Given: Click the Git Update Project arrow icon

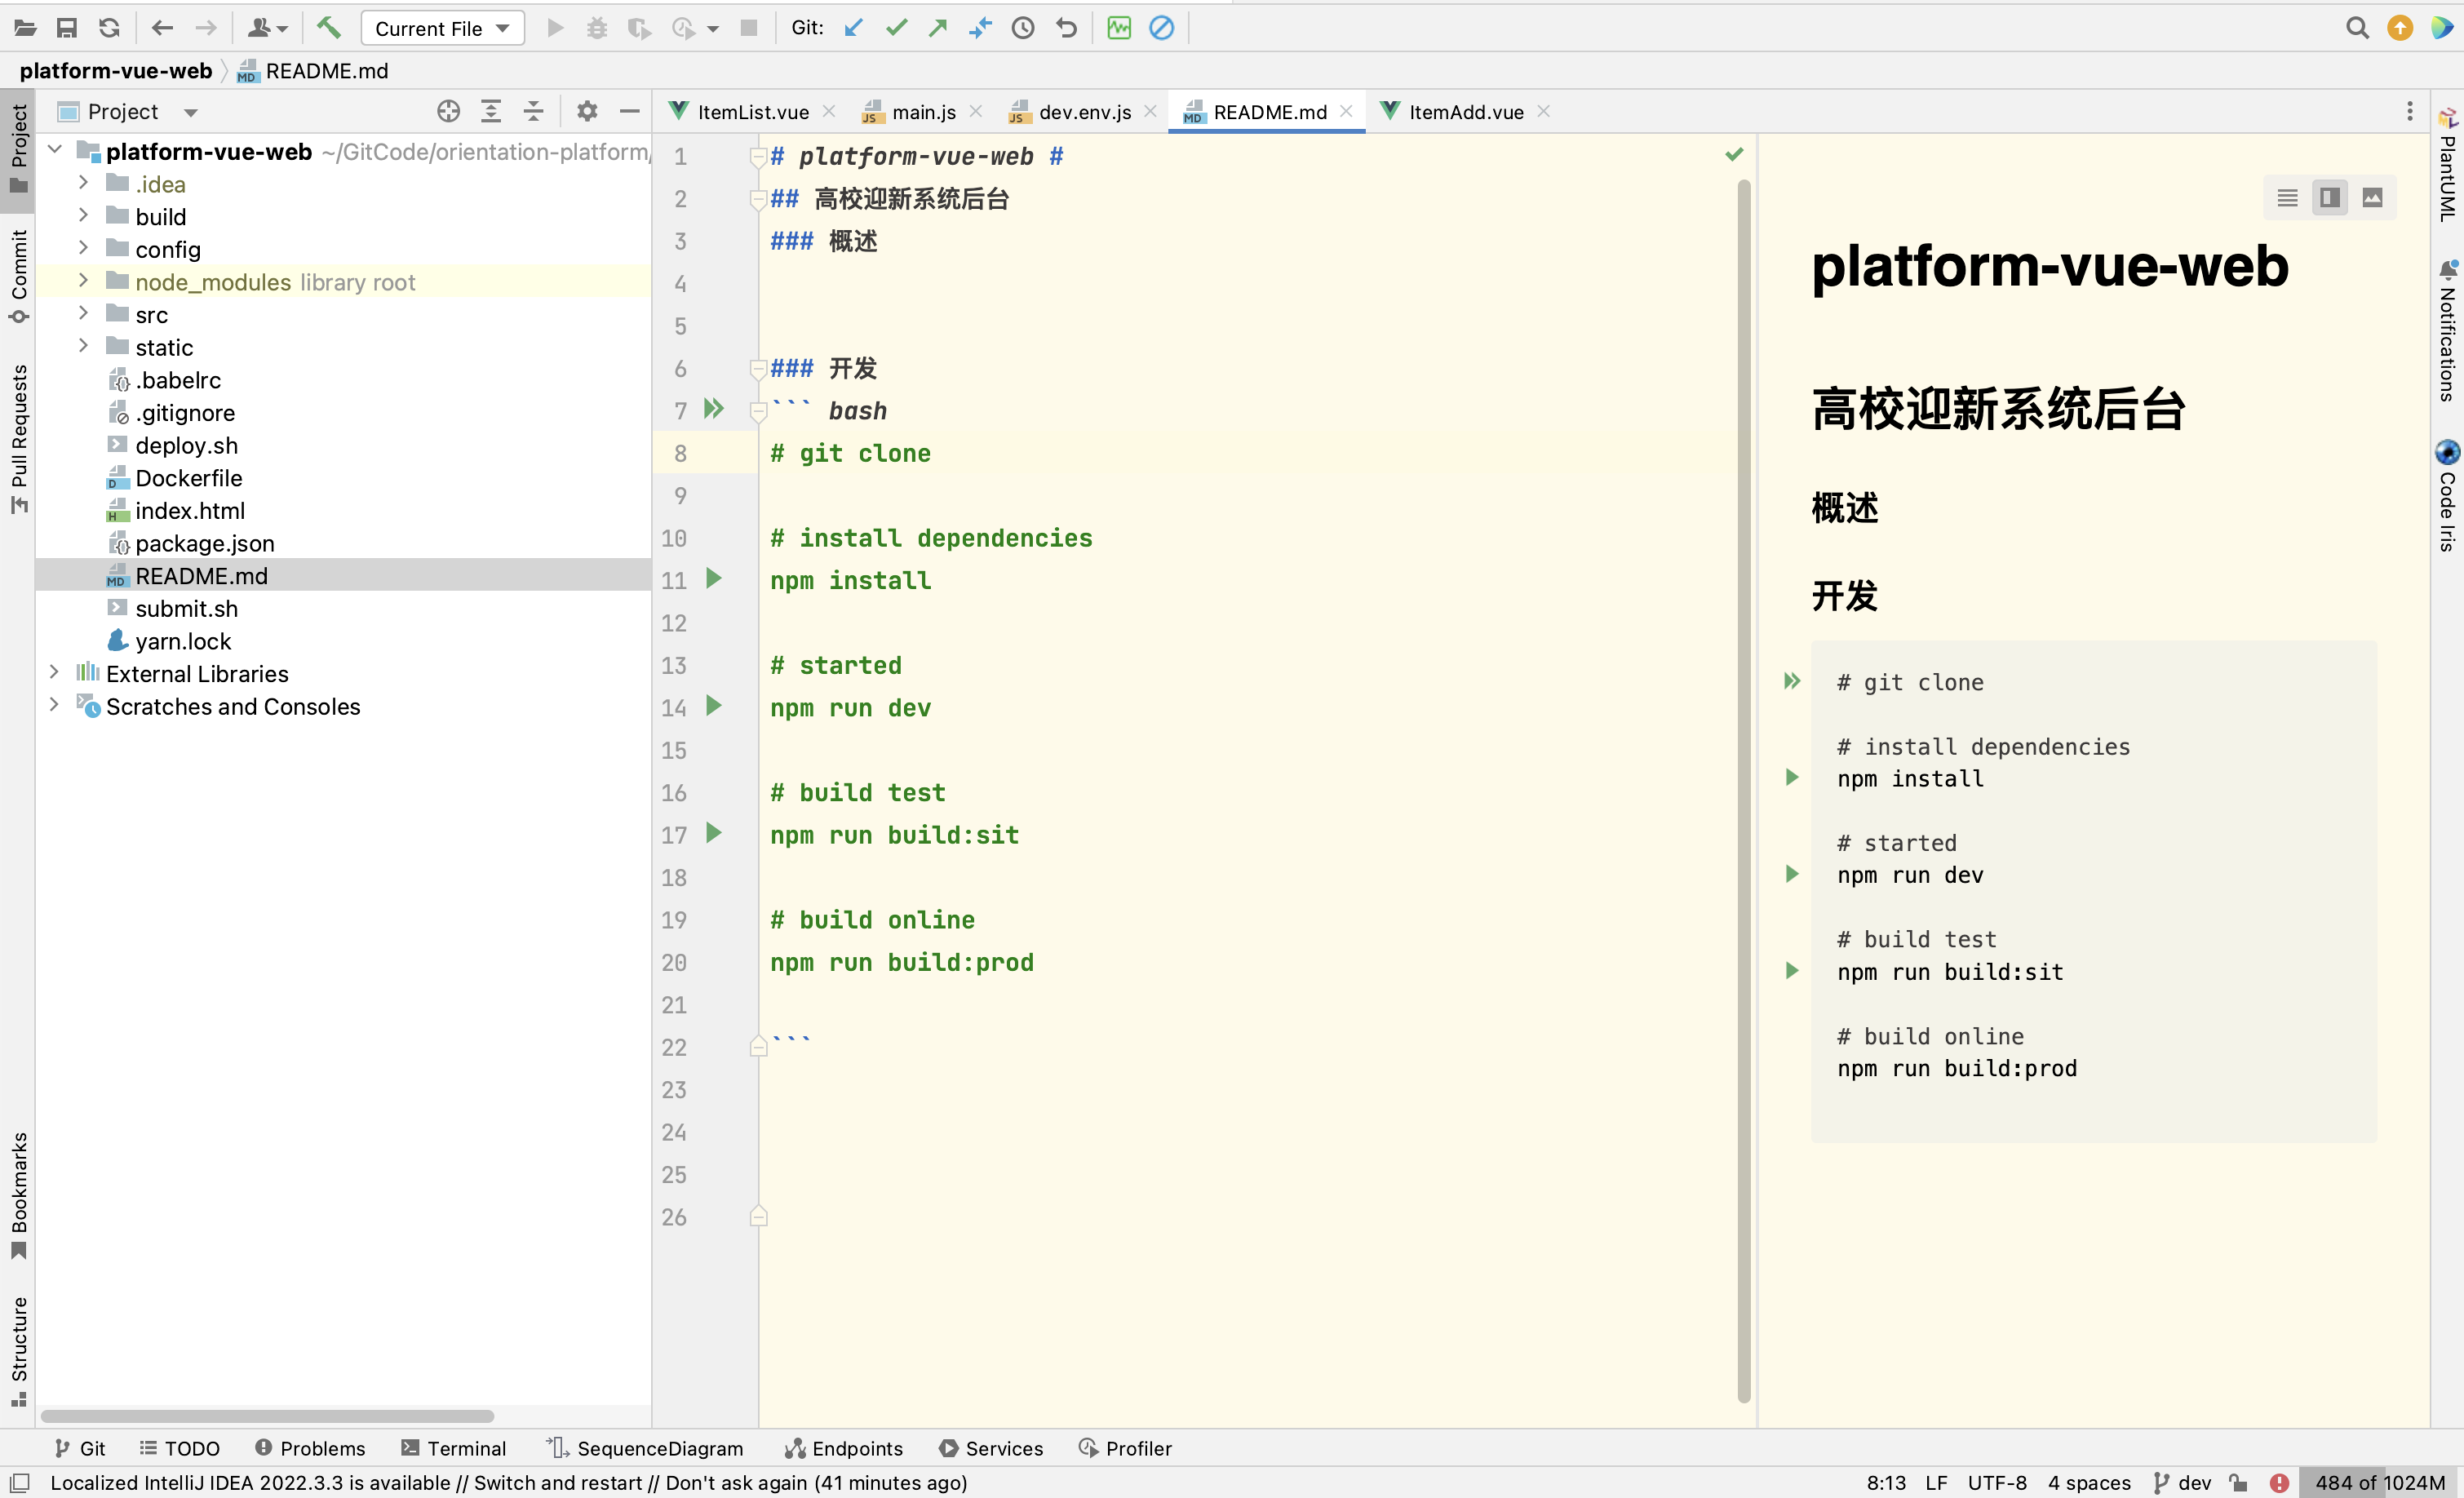Looking at the screenshot, I should (x=853, y=28).
